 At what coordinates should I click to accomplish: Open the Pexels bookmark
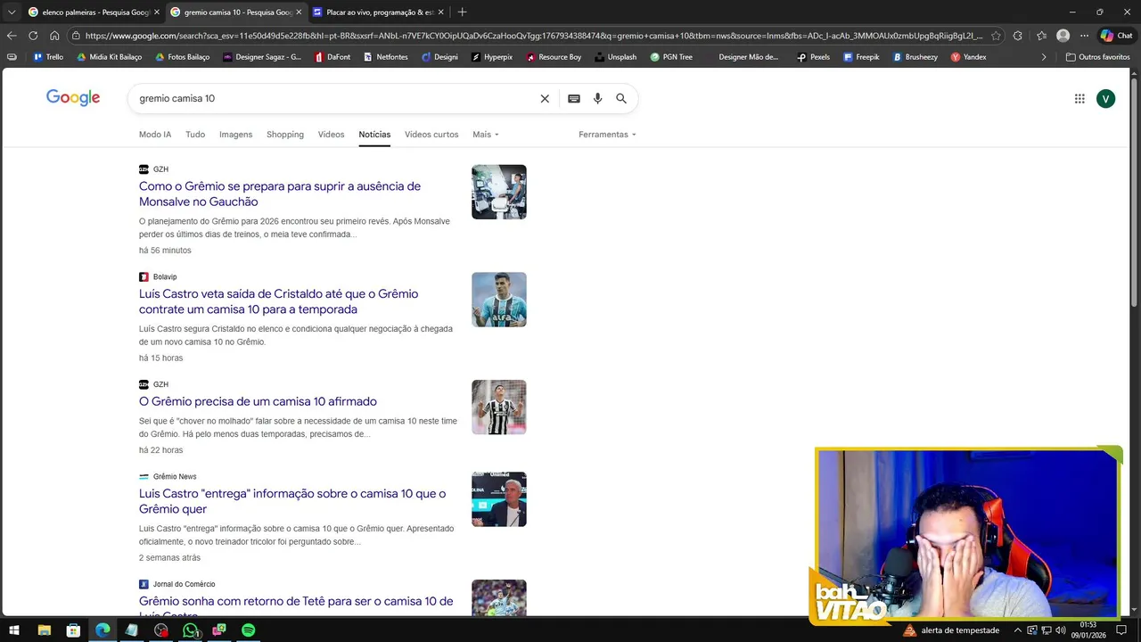[813, 57]
